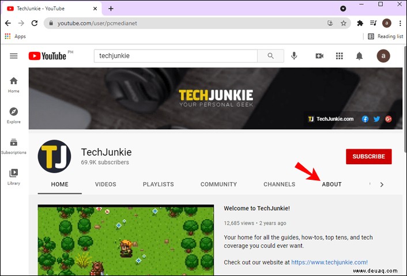407x276 pixels.
Task: Open Chrome three-dot menu
Action: [x=400, y=24]
